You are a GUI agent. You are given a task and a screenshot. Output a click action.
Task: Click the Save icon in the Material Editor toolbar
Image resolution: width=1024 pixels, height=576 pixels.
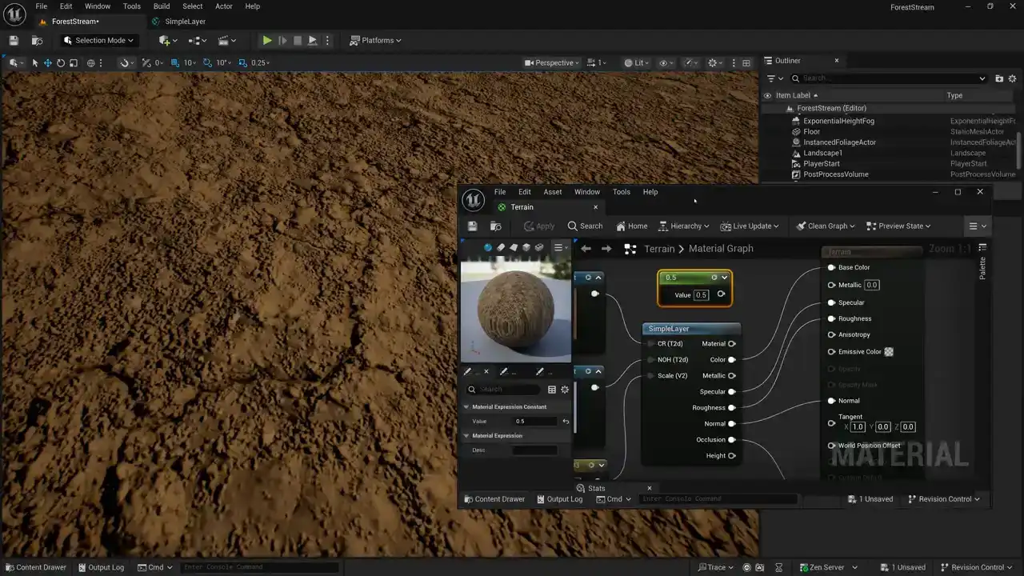[472, 226]
